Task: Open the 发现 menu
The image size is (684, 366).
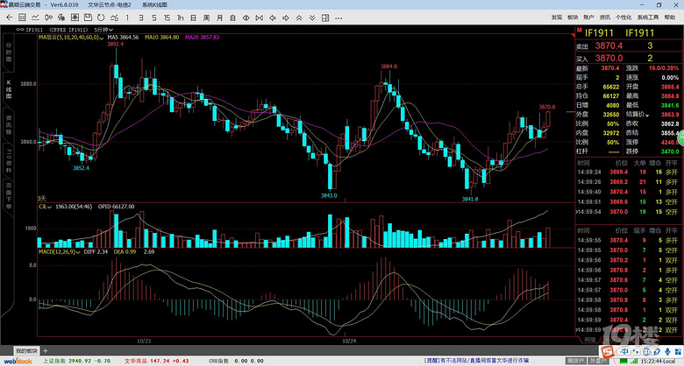Action: click(556, 18)
